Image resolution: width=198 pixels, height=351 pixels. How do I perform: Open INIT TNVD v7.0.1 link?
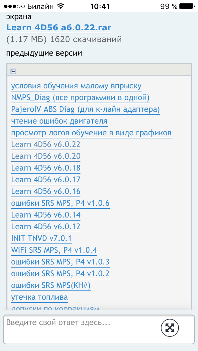click(x=41, y=239)
